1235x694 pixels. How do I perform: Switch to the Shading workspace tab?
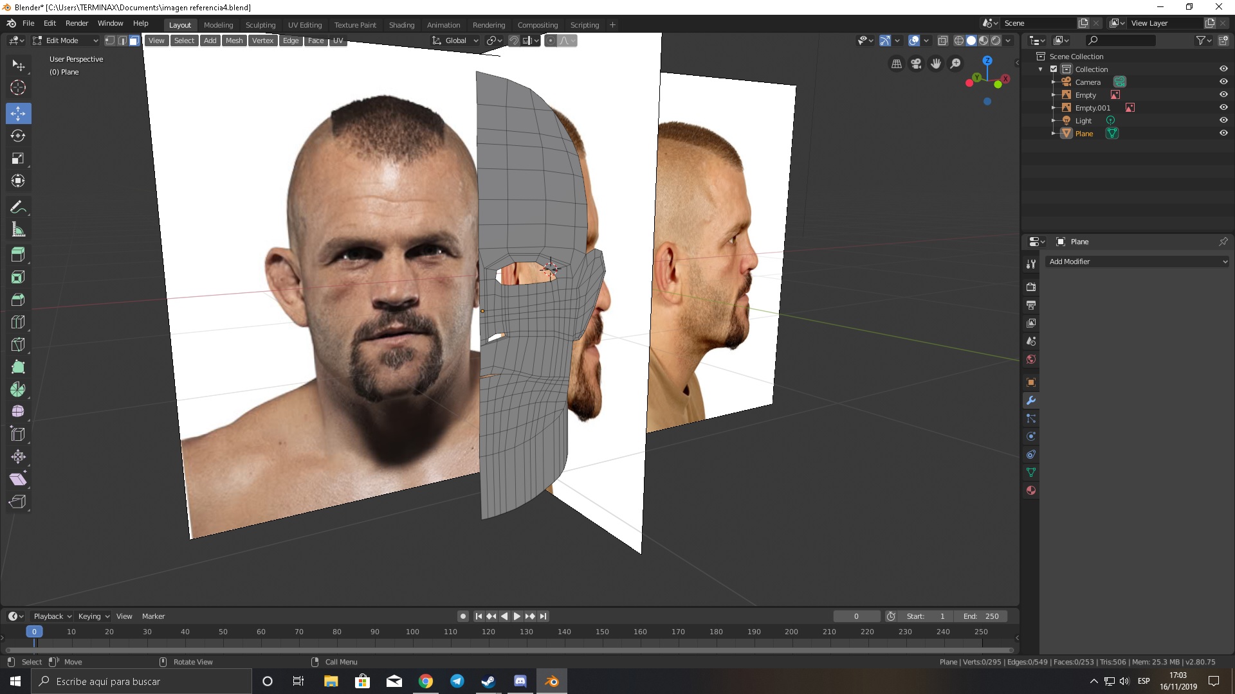(x=401, y=25)
